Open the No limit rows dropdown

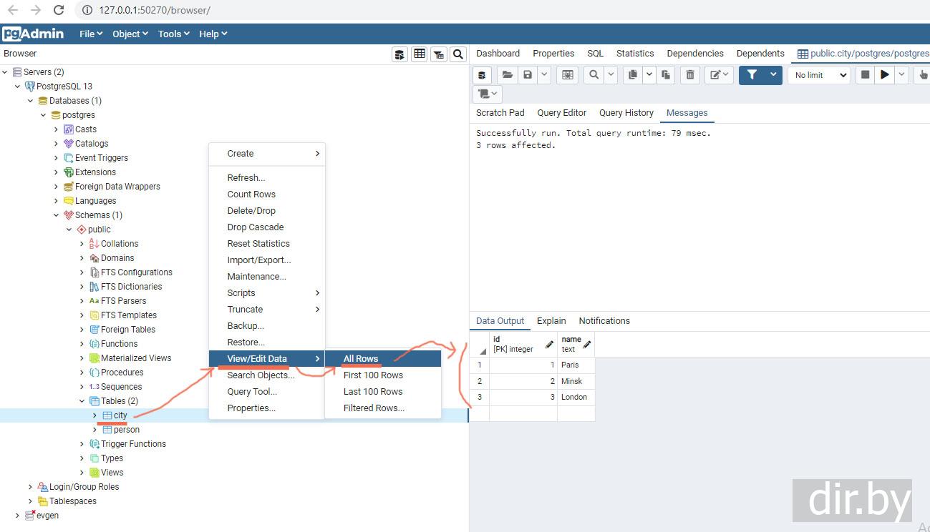(818, 75)
